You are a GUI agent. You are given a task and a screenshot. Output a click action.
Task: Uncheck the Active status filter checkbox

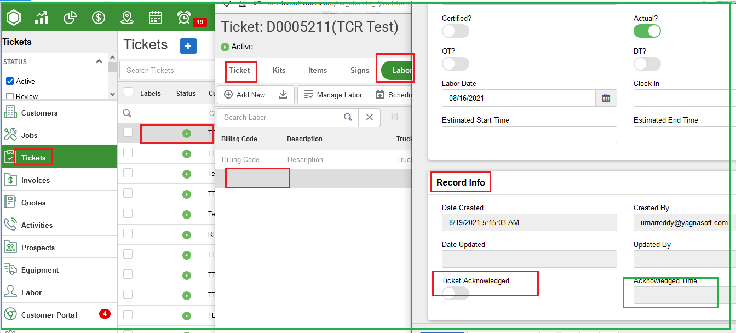(x=9, y=81)
